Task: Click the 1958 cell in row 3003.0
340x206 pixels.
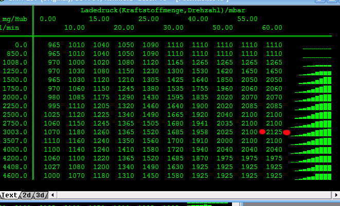Action: (200, 132)
